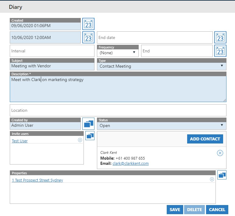
Task: Expand the Status dropdown showing Open
Action: [x=162, y=126]
